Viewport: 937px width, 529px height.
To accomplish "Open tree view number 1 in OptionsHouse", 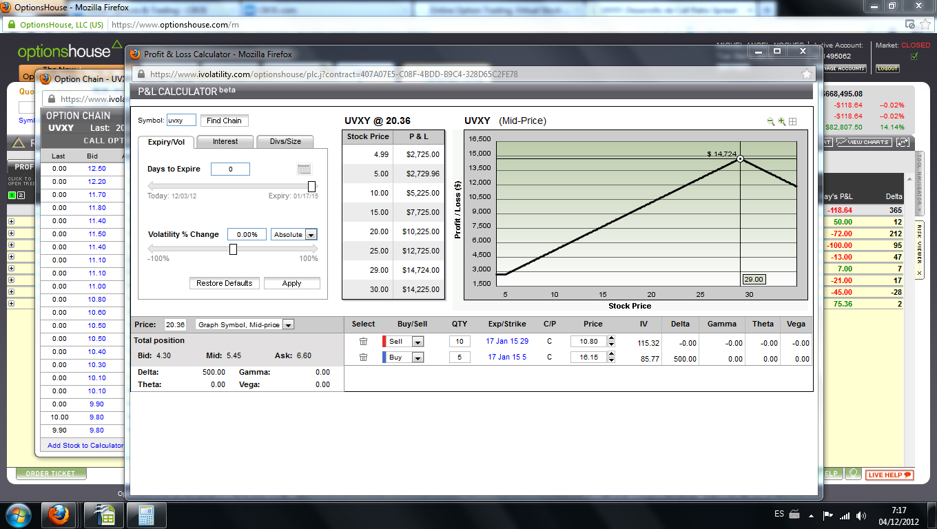I will tap(11, 195).
